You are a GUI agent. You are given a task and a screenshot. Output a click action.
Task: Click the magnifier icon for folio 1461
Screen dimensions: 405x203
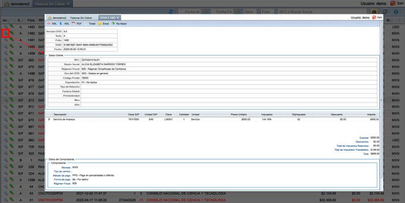[x=6, y=40]
